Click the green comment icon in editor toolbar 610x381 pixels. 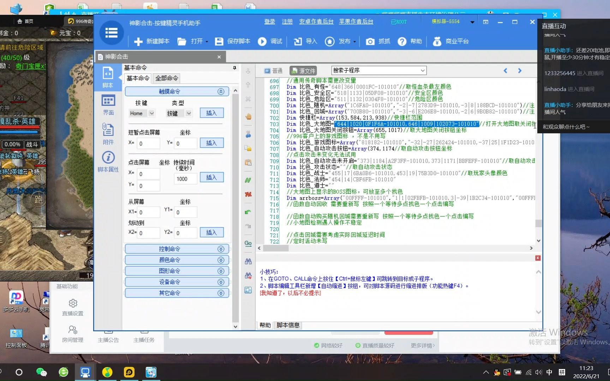click(x=248, y=180)
